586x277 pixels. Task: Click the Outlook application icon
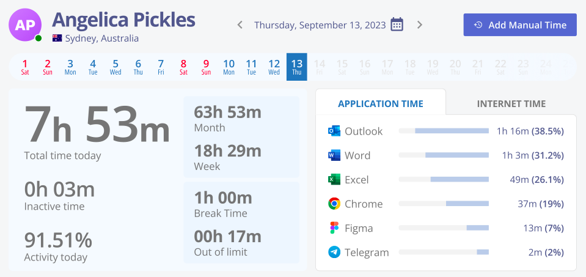[334, 131]
